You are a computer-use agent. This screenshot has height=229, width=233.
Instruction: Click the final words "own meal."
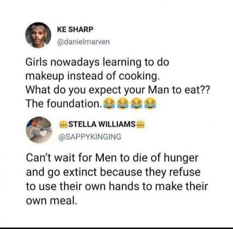click(52, 201)
